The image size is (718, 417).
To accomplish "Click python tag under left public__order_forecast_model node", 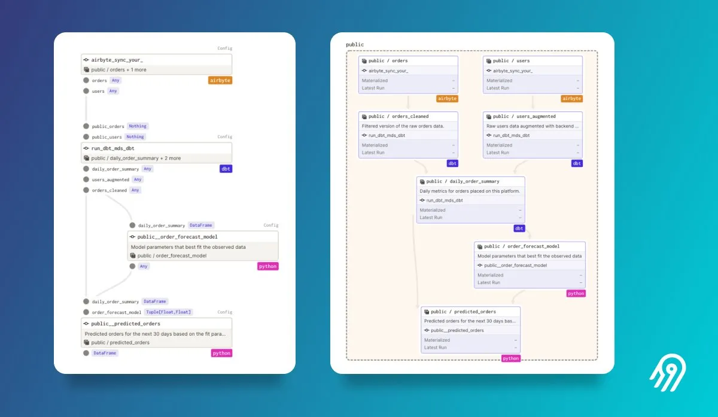I will (268, 266).
